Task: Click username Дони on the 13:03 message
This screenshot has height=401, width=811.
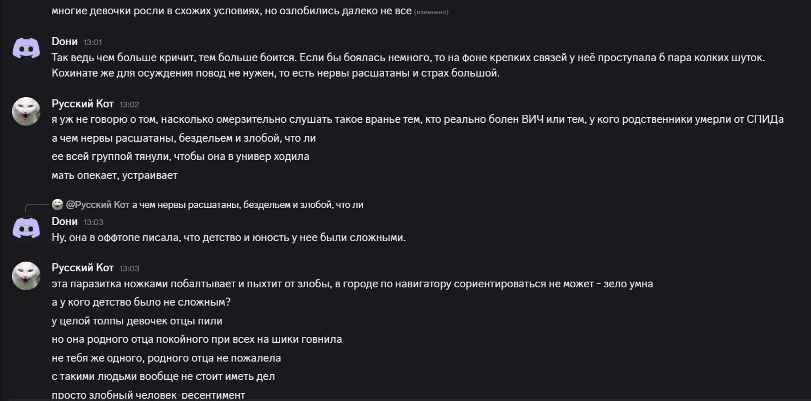Action: coord(64,221)
